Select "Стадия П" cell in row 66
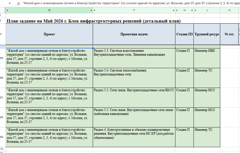Image resolution: width=240 pixels, height=153 pixels. [184, 78]
